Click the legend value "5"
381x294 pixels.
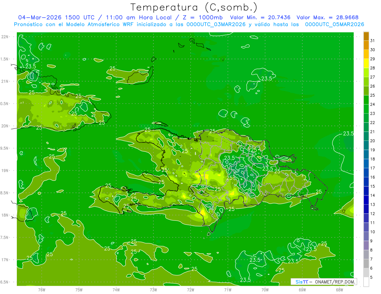[371, 277]
